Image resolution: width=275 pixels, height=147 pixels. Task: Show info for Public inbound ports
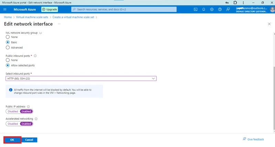tap(35, 56)
